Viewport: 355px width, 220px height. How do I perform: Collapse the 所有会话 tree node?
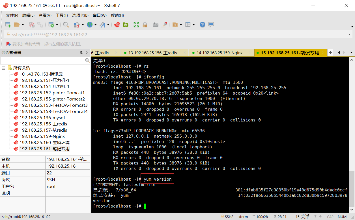(3, 68)
